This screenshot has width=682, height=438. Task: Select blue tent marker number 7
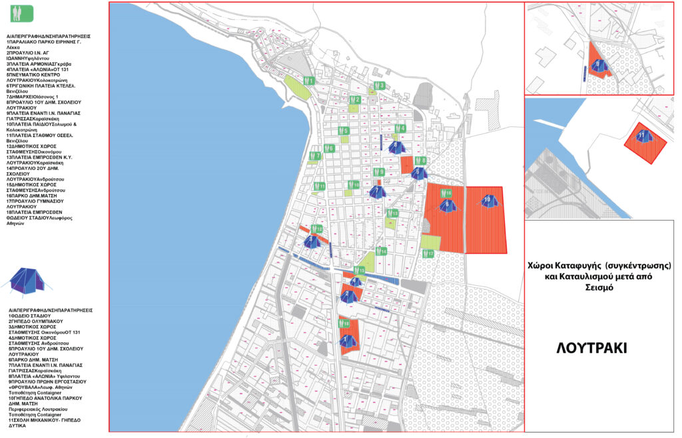378,192
